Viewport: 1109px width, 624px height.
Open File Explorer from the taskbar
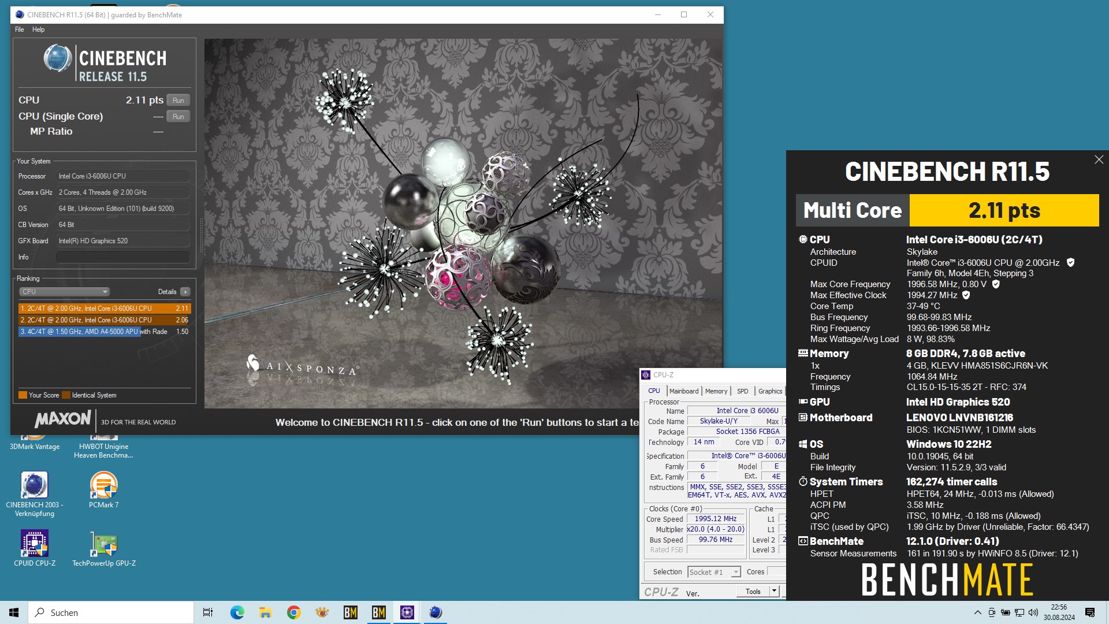pyautogui.click(x=265, y=612)
